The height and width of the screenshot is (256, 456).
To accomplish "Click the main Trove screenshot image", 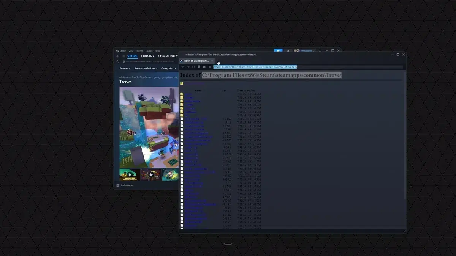I will point(149,127).
